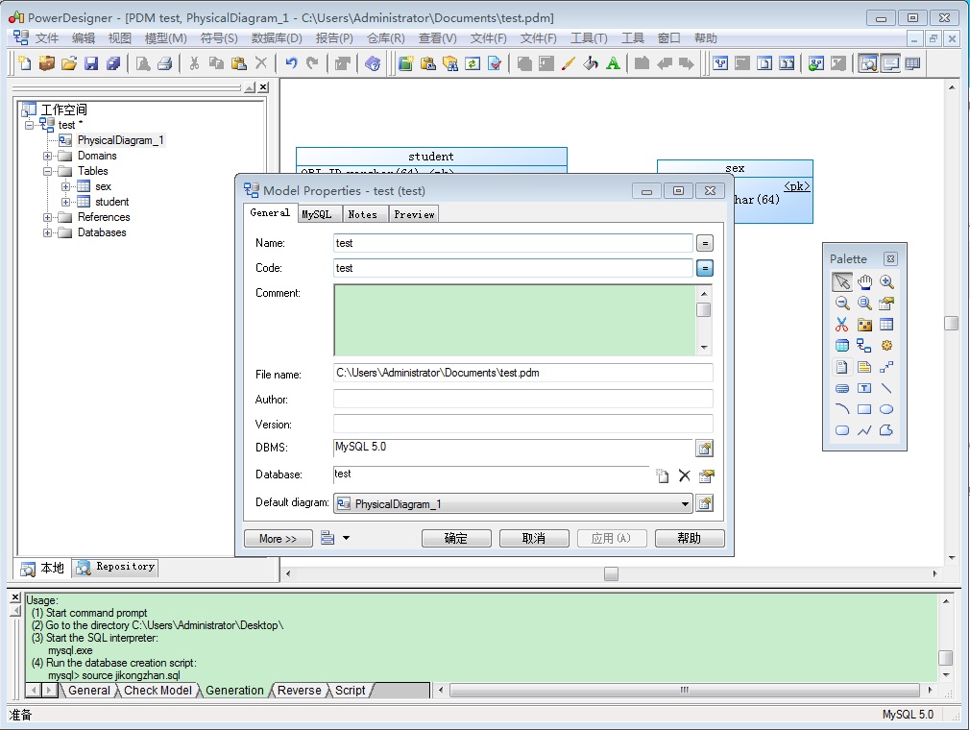The image size is (970, 730).
Task: Select the Polyline tool in Palette
Action: click(x=864, y=430)
